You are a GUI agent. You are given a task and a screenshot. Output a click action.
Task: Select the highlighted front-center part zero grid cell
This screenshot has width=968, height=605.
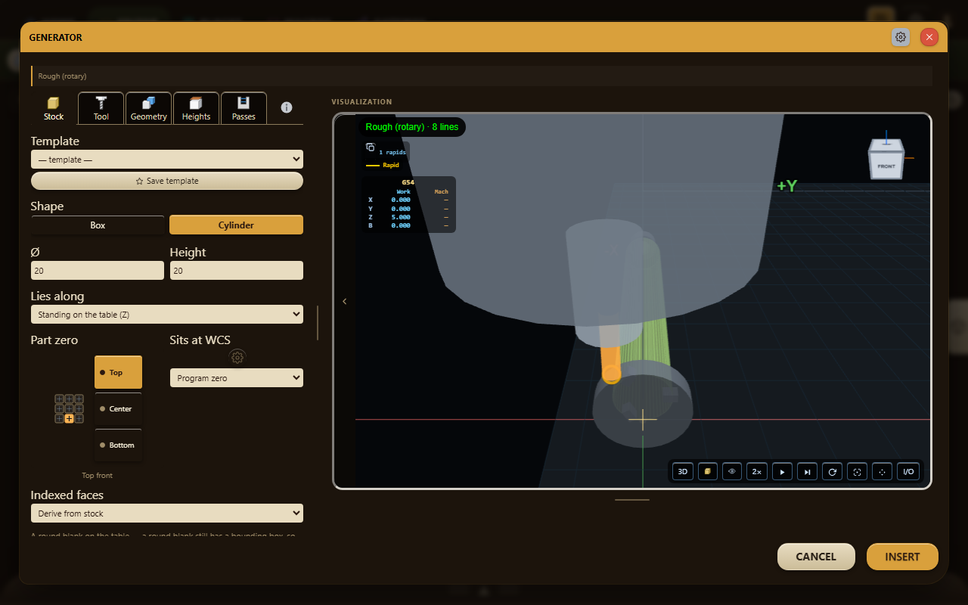[x=69, y=418]
